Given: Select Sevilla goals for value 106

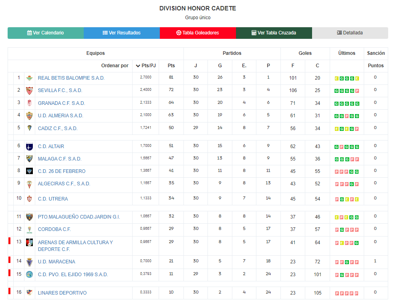Looking at the screenshot, I should coord(293,90).
